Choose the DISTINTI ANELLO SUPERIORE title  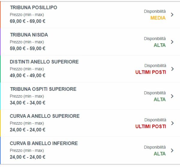pyautogui.click(x=44, y=62)
